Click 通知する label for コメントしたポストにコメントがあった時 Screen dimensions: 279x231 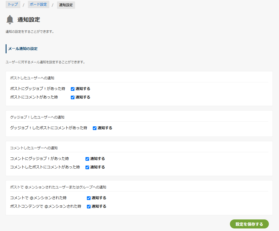97,167
